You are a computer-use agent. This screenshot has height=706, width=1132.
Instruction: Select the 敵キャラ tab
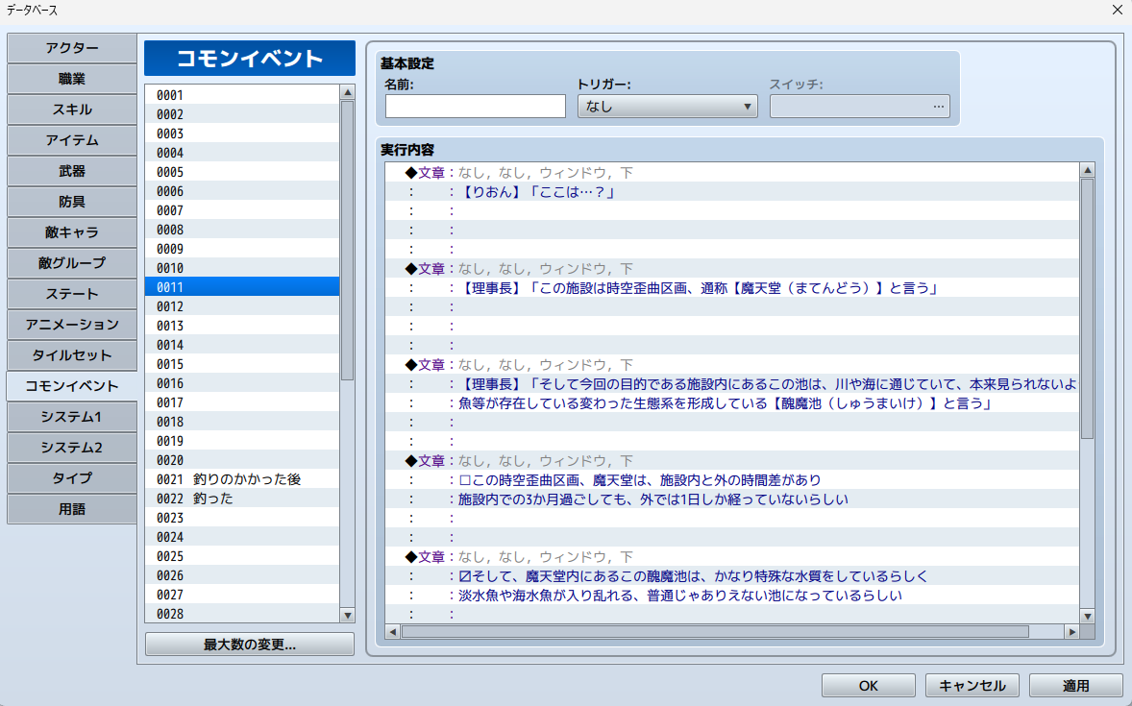coord(71,232)
